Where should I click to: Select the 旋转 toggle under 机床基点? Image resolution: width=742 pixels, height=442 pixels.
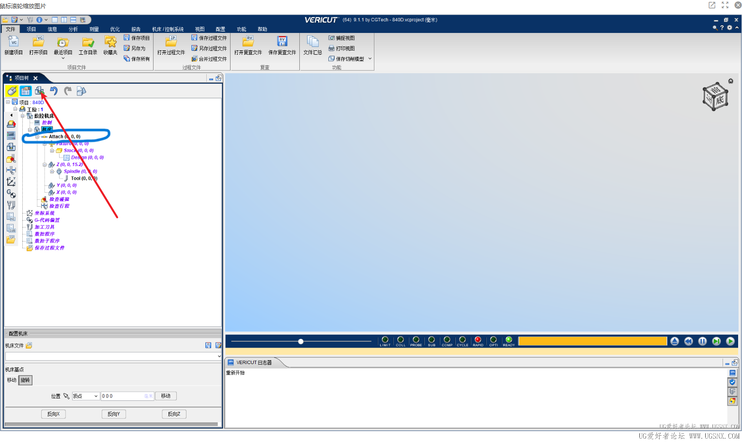click(x=25, y=380)
